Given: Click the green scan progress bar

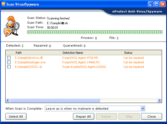Looking at the screenshot, I should tap(95, 32).
